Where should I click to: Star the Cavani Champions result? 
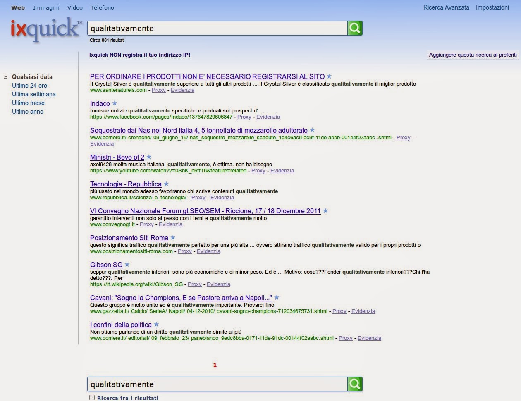(277, 298)
